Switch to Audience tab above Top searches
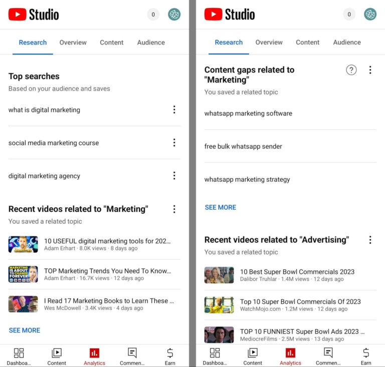Viewport: 385px width, 367px height. click(x=151, y=43)
